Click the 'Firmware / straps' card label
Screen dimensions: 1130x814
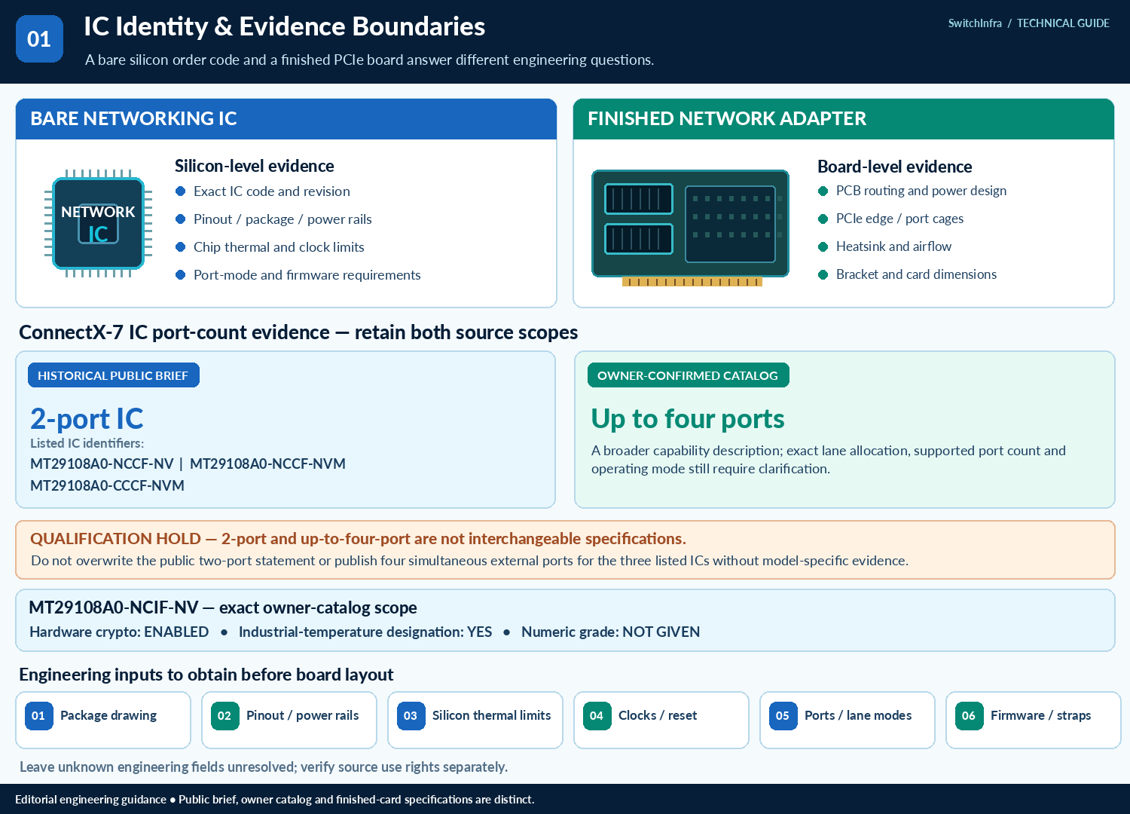(x=1041, y=716)
